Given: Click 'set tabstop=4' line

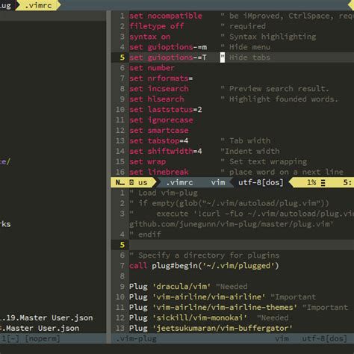Looking at the screenshot, I should pyautogui.click(x=159, y=141).
